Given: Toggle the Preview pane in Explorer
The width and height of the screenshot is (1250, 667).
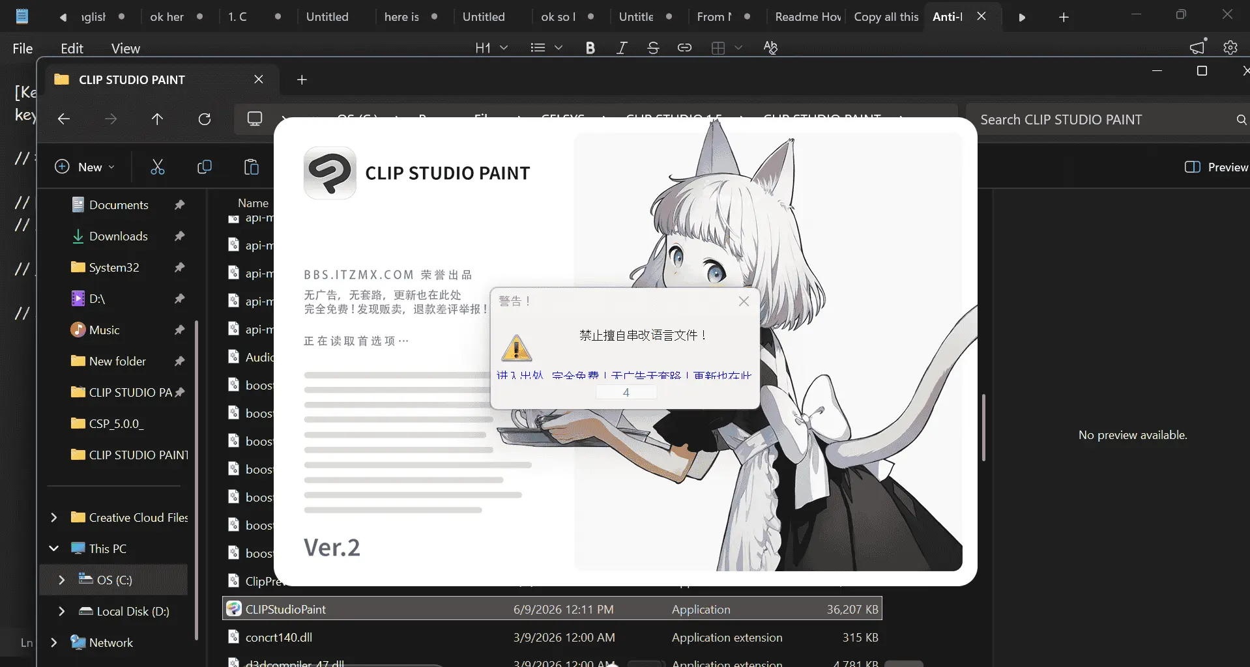Looking at the screenshot, I should pyautogui.click(x=1216, y=167).
